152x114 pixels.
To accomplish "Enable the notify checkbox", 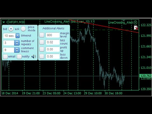I will click(x=19, y=57).
